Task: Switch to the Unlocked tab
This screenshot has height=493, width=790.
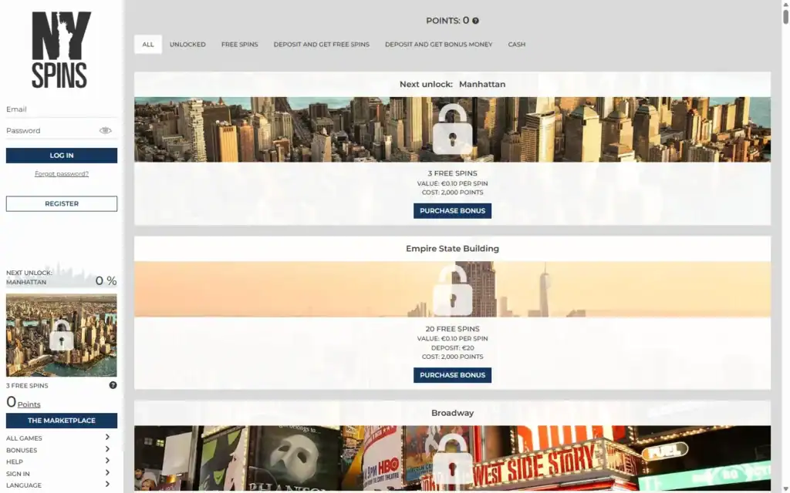Action: [187, 44]
